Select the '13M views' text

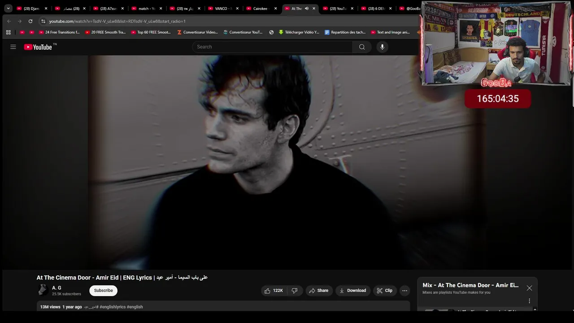(50, 307)
